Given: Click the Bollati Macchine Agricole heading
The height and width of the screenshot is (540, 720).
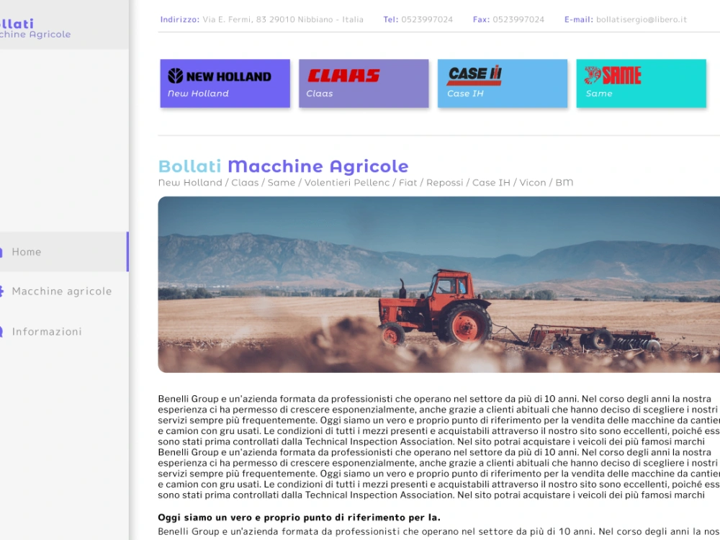Looking at the screenshot, I should point(283,166).
